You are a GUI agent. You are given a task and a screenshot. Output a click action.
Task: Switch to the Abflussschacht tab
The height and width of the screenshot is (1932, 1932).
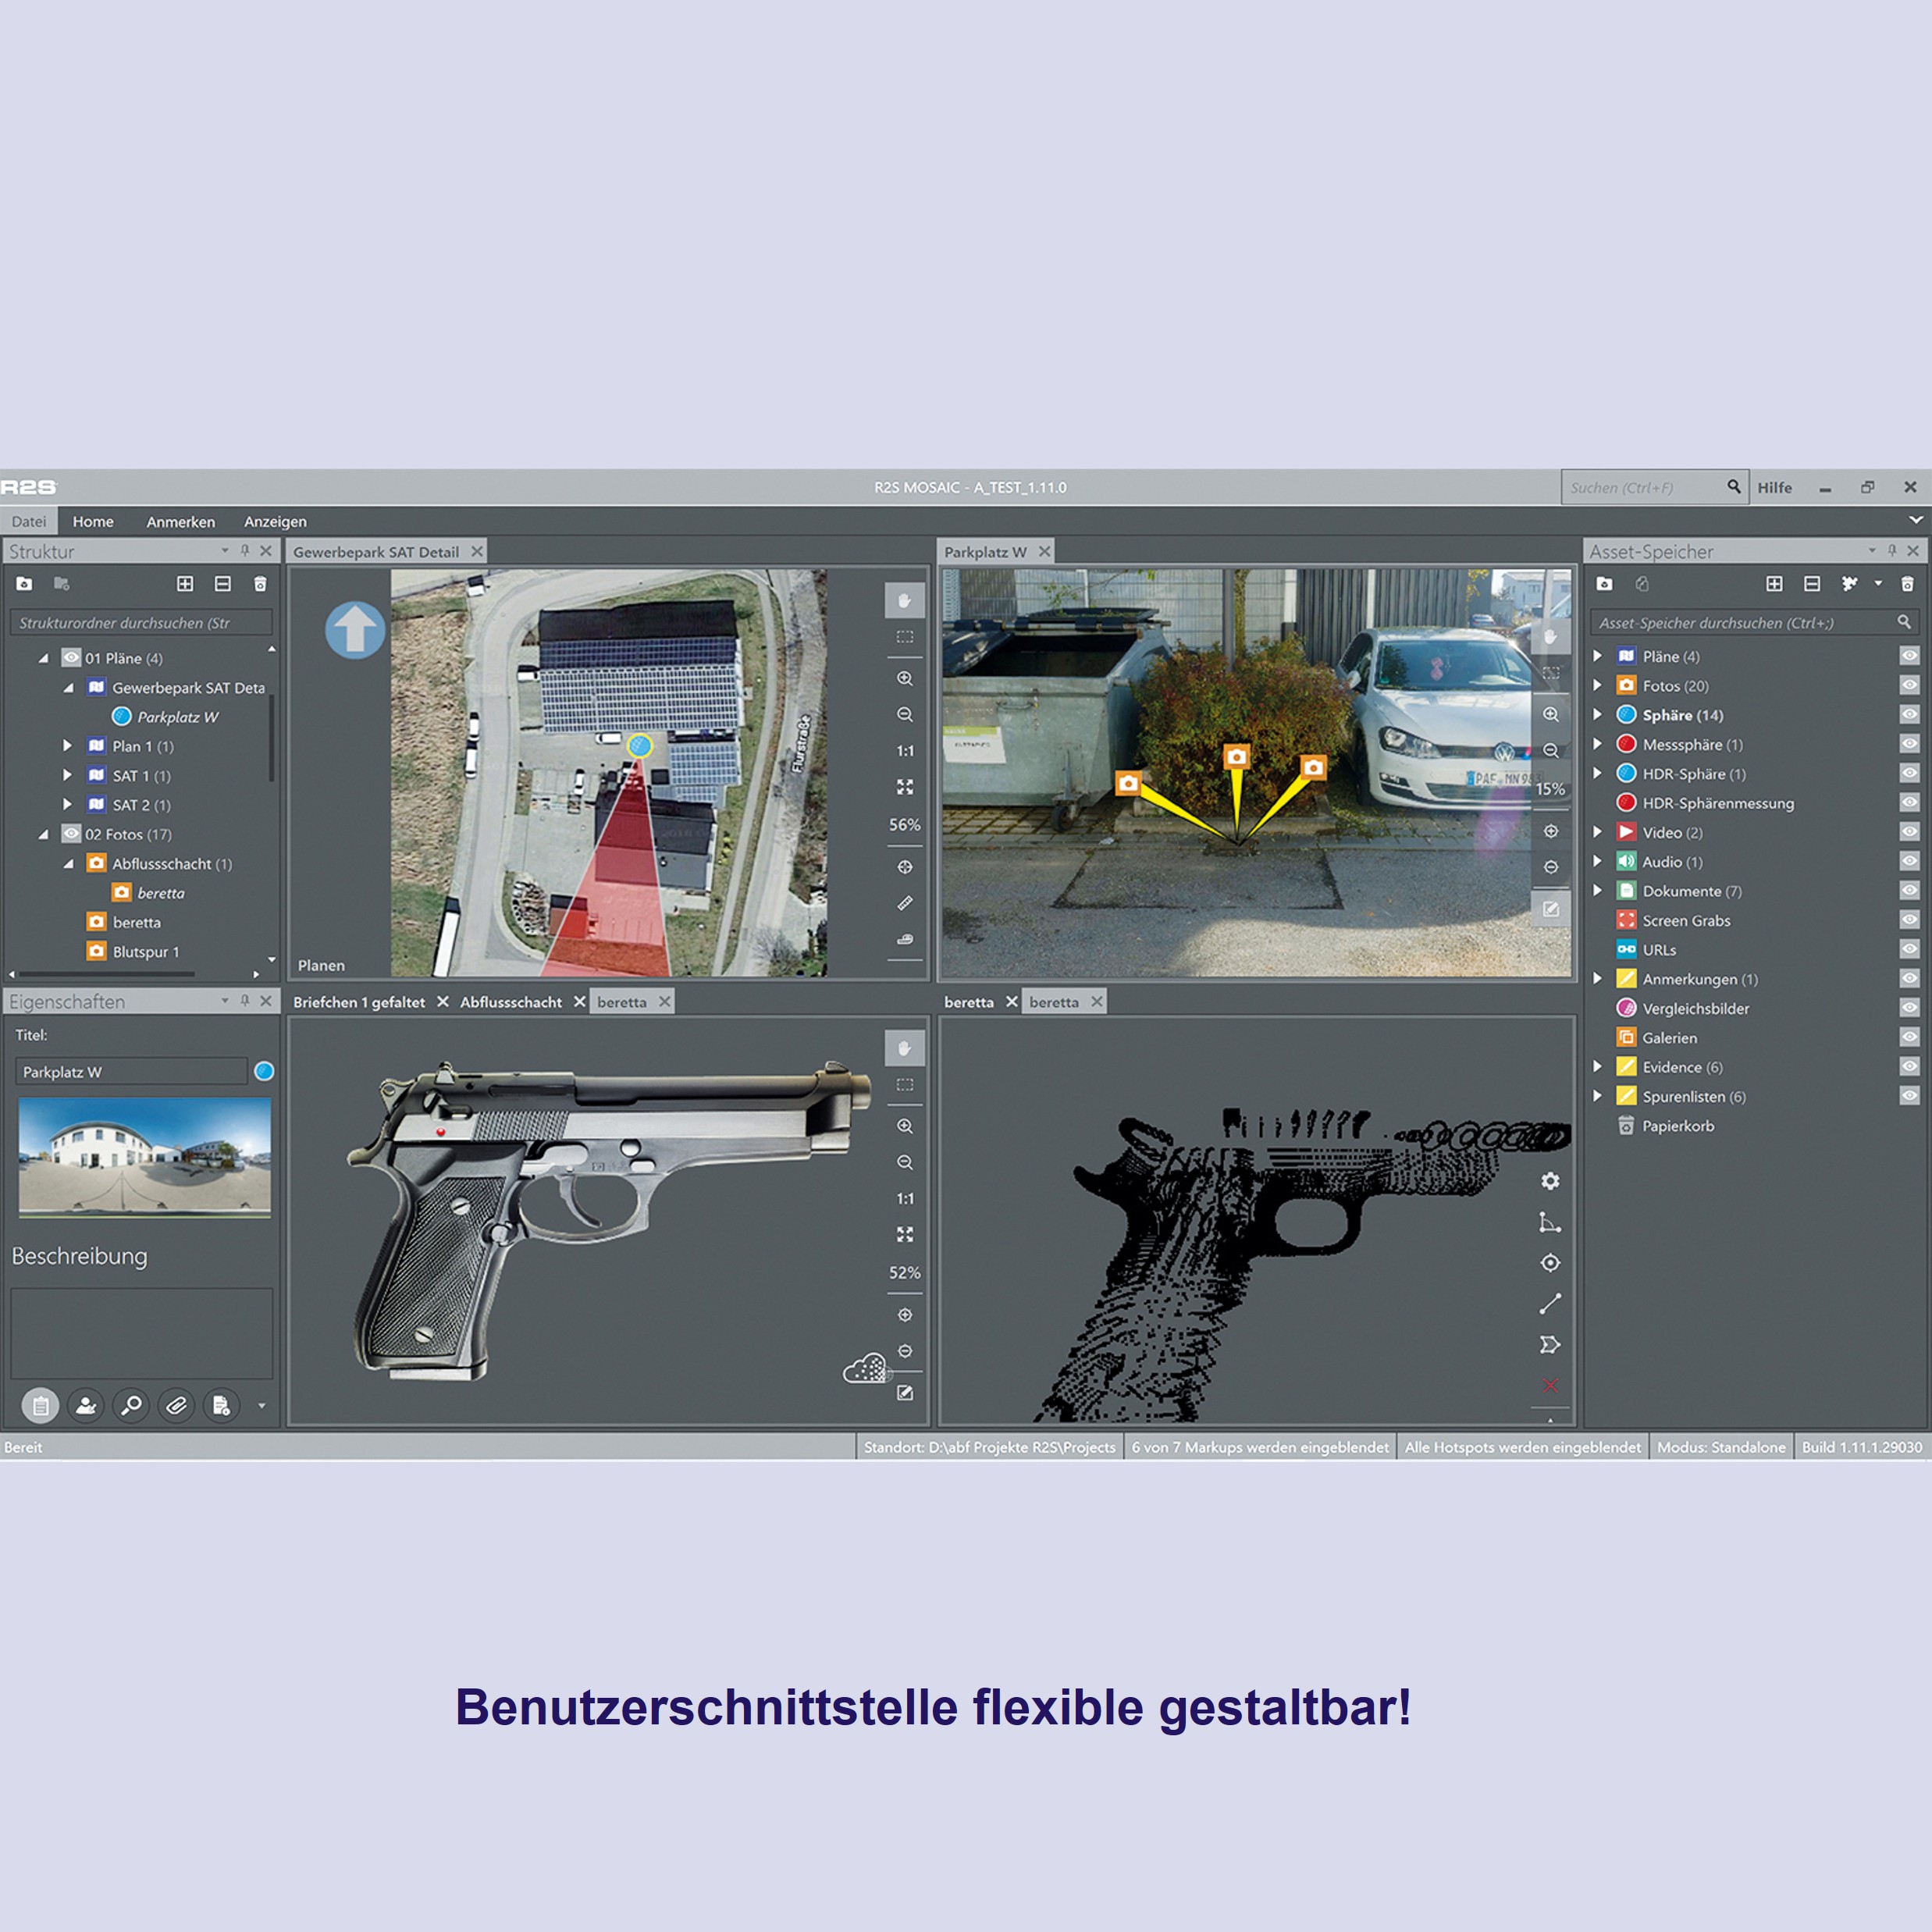tap(510, 1002)
